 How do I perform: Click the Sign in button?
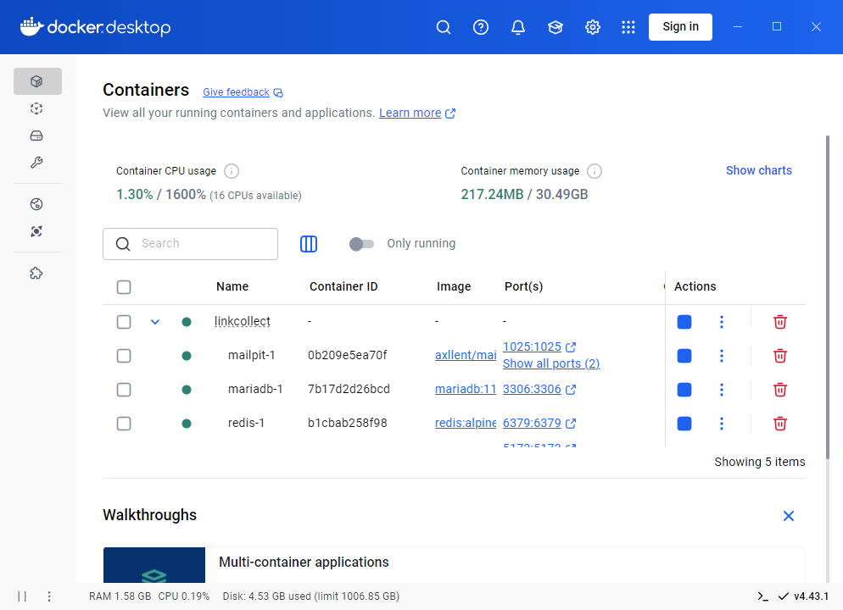click(680, 27)
